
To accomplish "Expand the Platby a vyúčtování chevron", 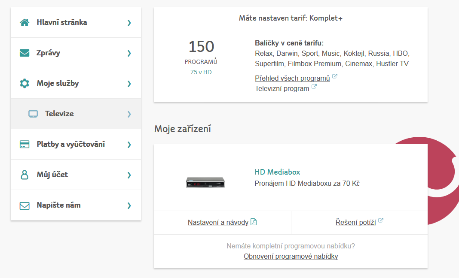I will click(129, 145).
